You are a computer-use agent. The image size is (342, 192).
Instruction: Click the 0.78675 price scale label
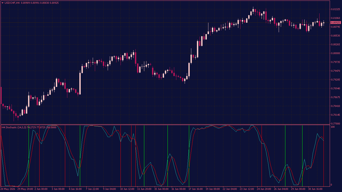click(x=335, y=97)
